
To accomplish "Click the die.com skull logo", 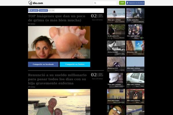I will tap(36, 3).
